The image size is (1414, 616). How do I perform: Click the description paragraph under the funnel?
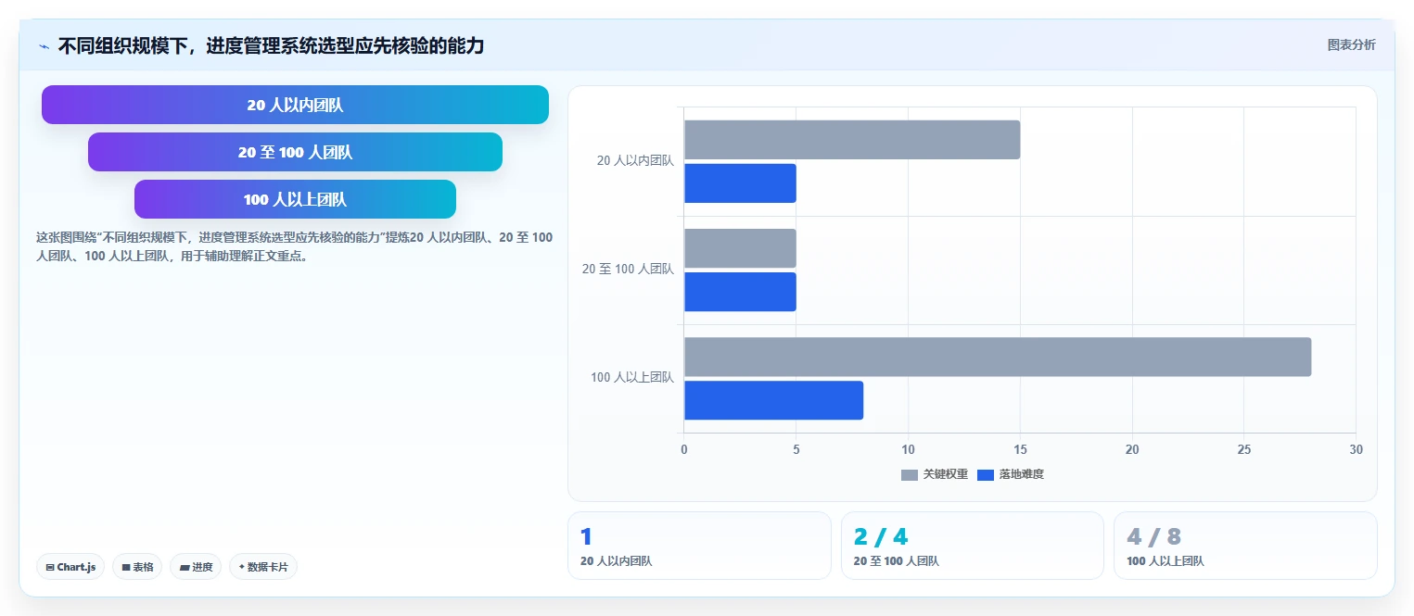[294, 246]
